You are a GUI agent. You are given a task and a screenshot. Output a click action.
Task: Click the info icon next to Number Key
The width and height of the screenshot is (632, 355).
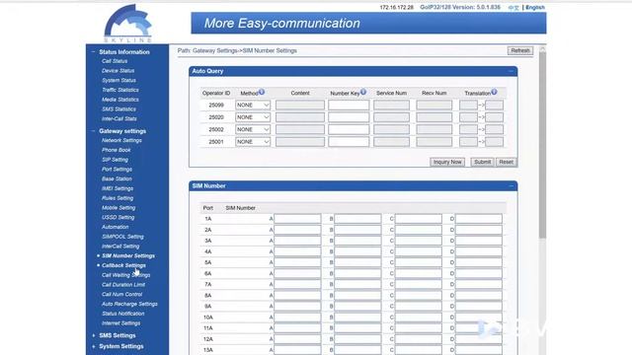pyautogui.click(x=363, y=92)
